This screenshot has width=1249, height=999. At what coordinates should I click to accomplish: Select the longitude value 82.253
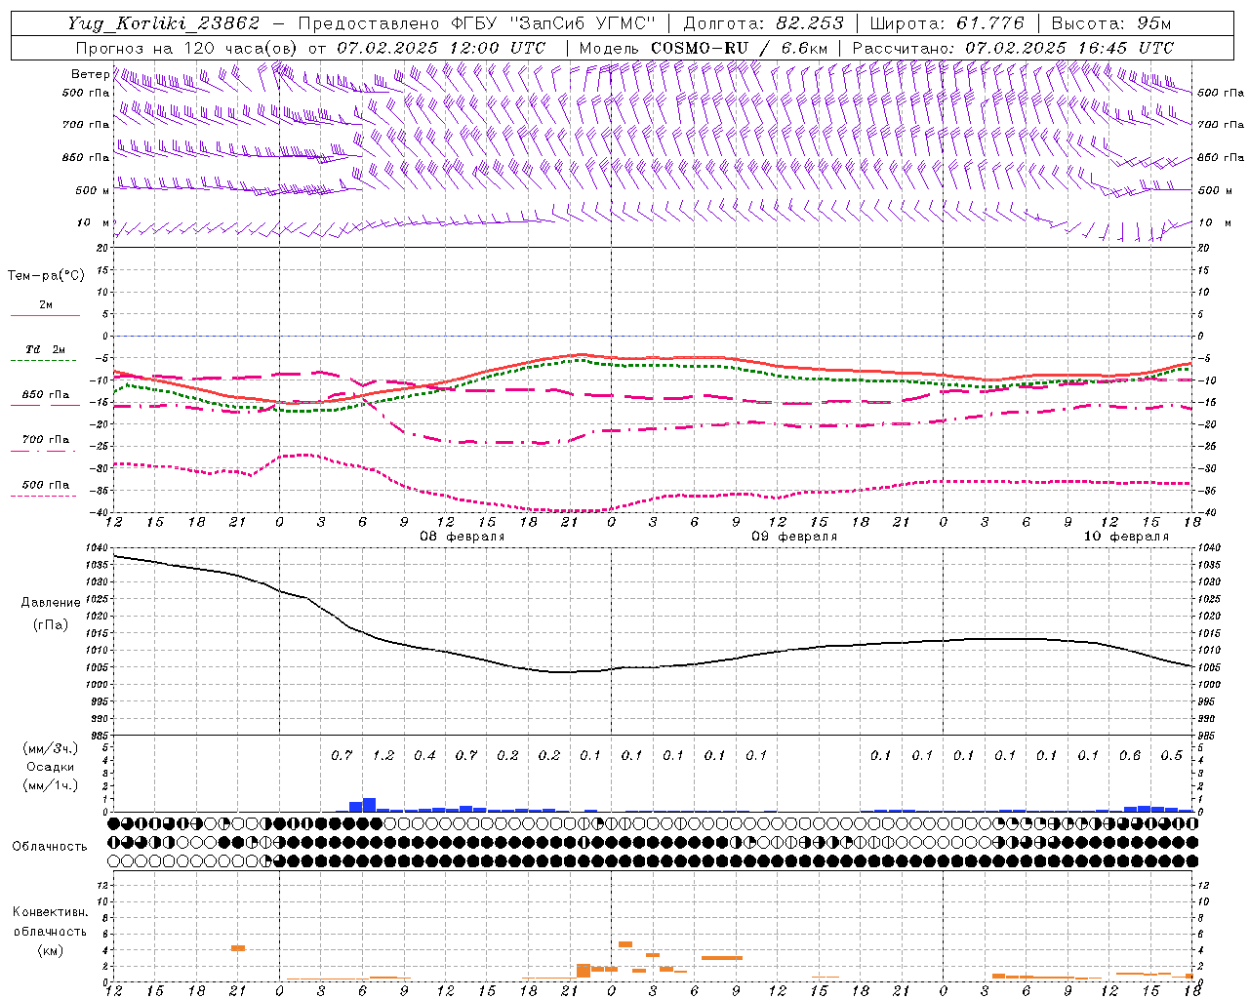[x=810, y=23]
